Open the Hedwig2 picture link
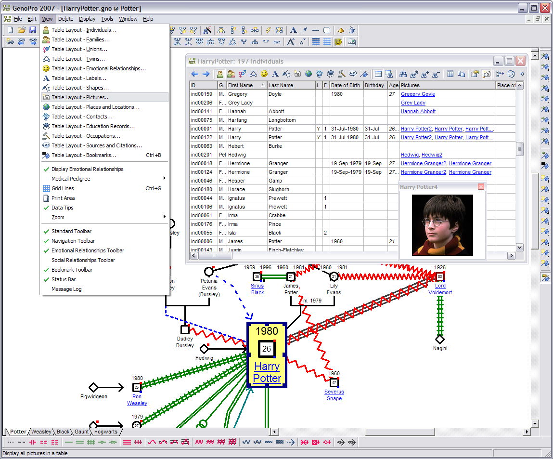This screenshot has width=553, height=459. (432, 155)
